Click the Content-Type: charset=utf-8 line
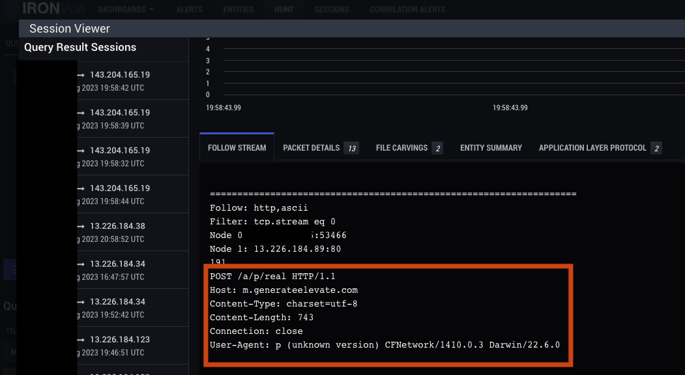This screenshot has height=375, width=685. point(284,304)
